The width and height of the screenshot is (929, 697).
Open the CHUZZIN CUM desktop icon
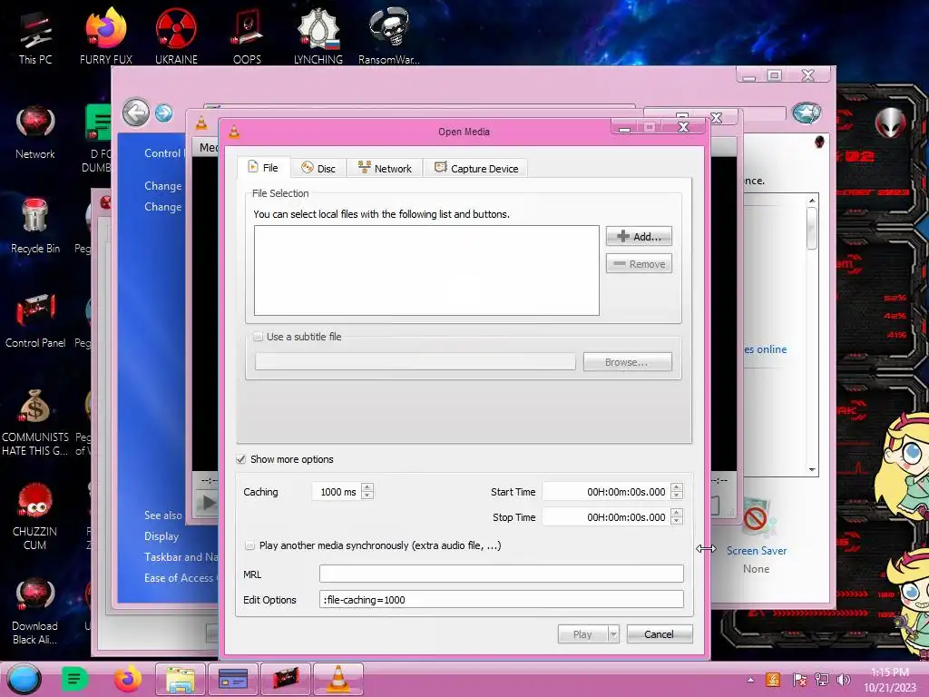pyautogui.click(x=35, y=516)
